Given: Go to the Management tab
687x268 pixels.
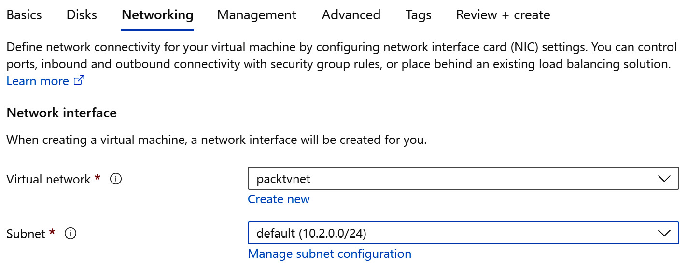Looking at the screenshot, I should pos(256,15).
